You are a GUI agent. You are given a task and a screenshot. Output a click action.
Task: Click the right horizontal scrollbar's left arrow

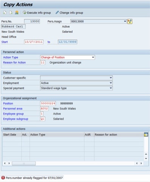(137, 163)
